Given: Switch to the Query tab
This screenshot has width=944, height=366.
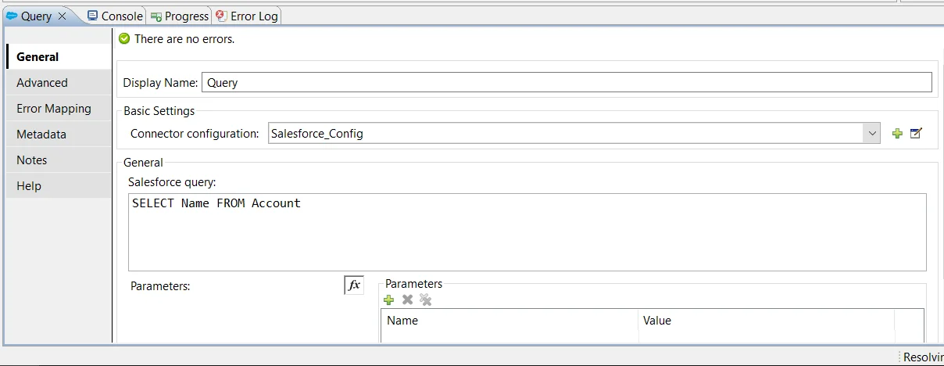Looking at the screenshot, I should 36,16.
